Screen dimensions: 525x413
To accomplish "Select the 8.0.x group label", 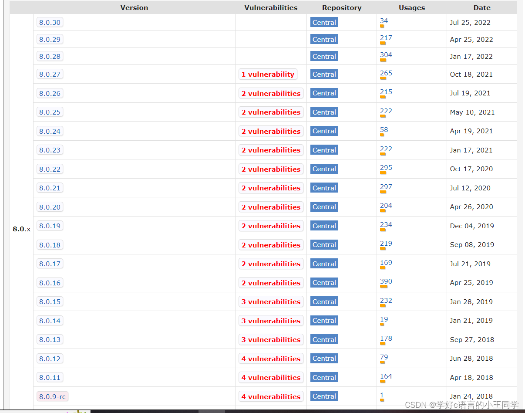I will pos(21,228).
